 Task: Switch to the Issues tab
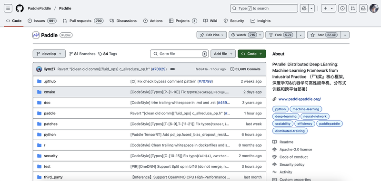click(42, 21)
